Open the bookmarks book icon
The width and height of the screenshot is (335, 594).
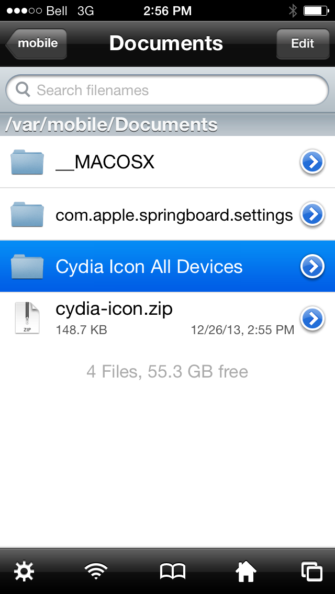tap(173, 571)
